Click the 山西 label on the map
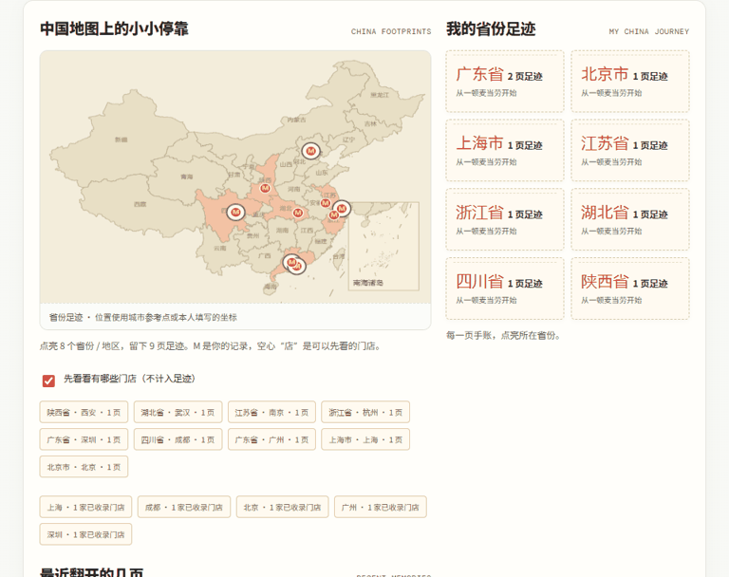The height and width of the screenshot is (577, 729). [286, 164]
